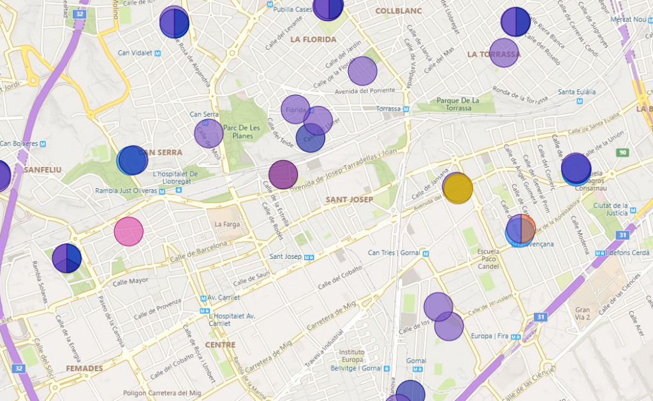This screenshot has width=653, height=401.
Task: Click the Parc De Les Planes label
Action: (x=242, y=132)
